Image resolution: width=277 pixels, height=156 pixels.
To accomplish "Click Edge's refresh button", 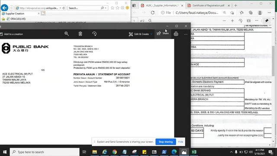I will click(153, 13).
